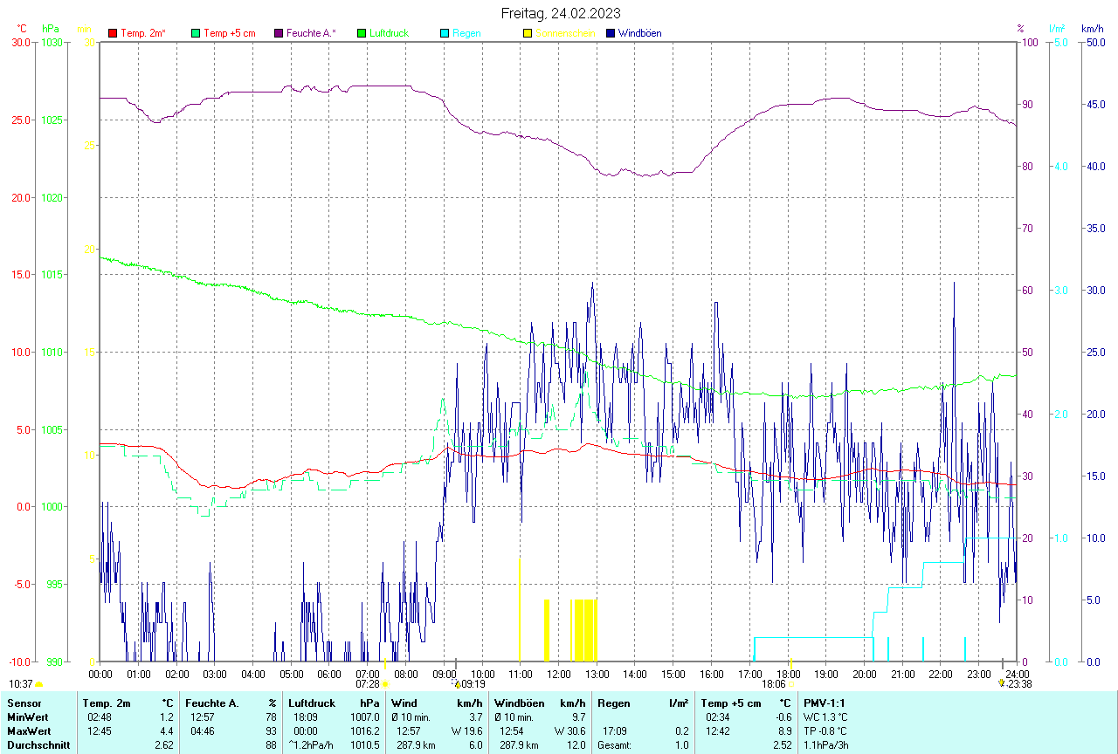
Task: Click the 'Durchschnitt' row label
Action: [38, 745]
